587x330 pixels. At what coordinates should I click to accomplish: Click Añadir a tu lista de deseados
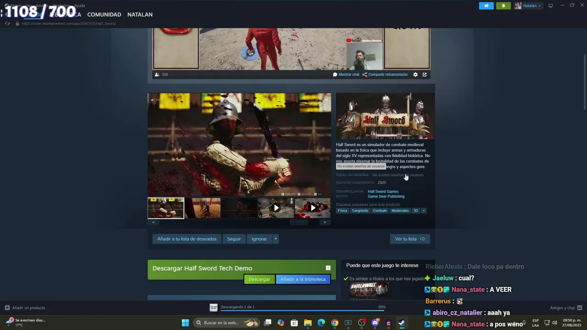click(187, 239)
